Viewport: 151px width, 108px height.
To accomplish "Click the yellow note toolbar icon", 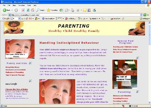I will coord(85,10).
